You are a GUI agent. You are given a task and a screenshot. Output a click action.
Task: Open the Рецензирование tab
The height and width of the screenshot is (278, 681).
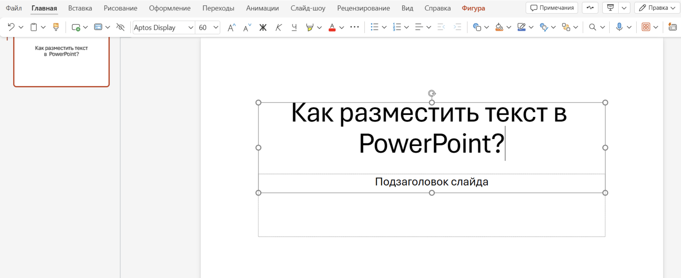pos(363,8)
